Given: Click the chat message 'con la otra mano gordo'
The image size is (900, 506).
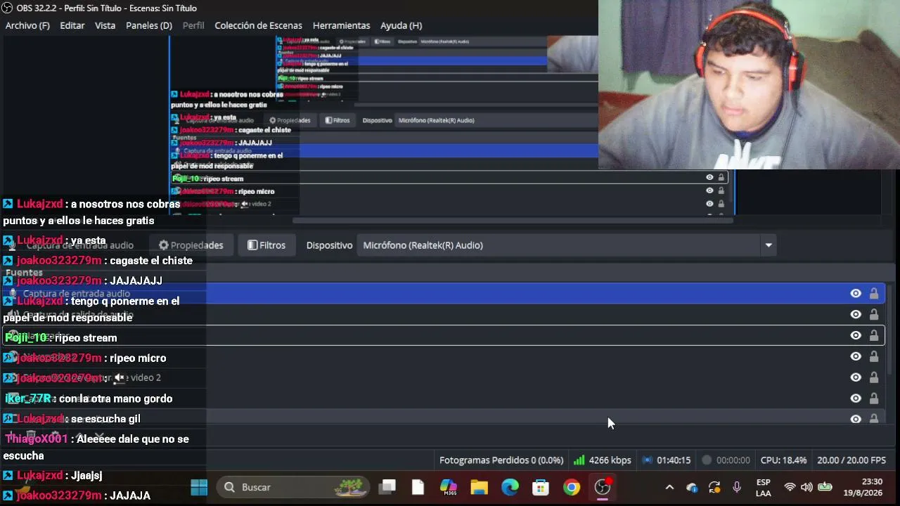Looking at the screenshot, I should pyautogui.click(x=116, y=398).
